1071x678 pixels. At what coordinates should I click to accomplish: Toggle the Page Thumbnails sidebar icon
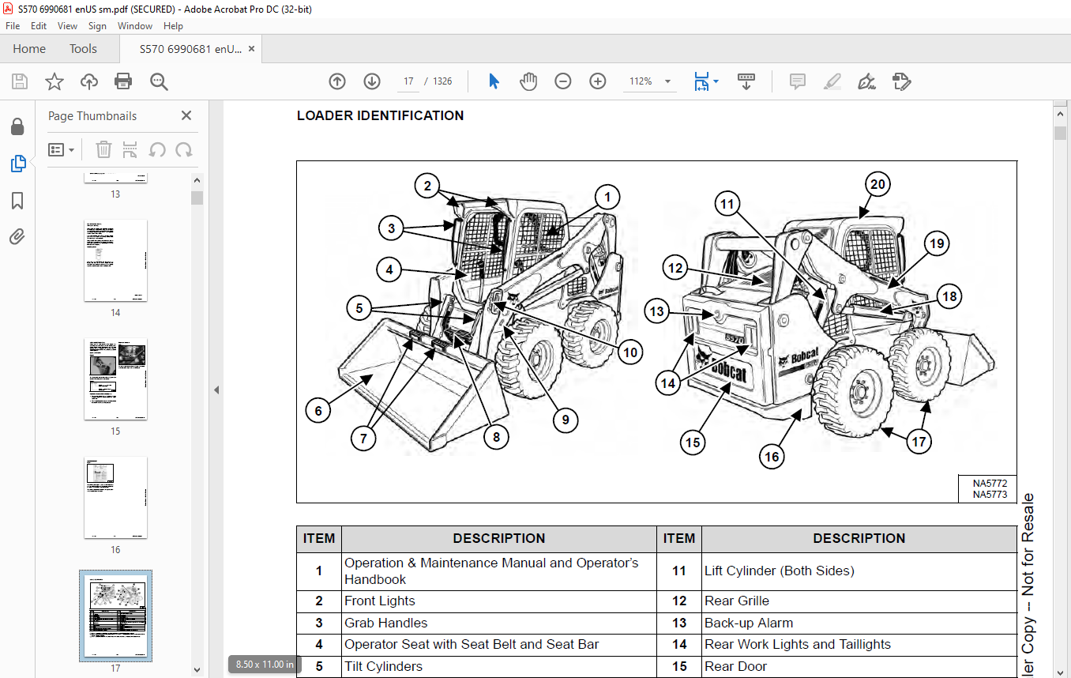17,164
